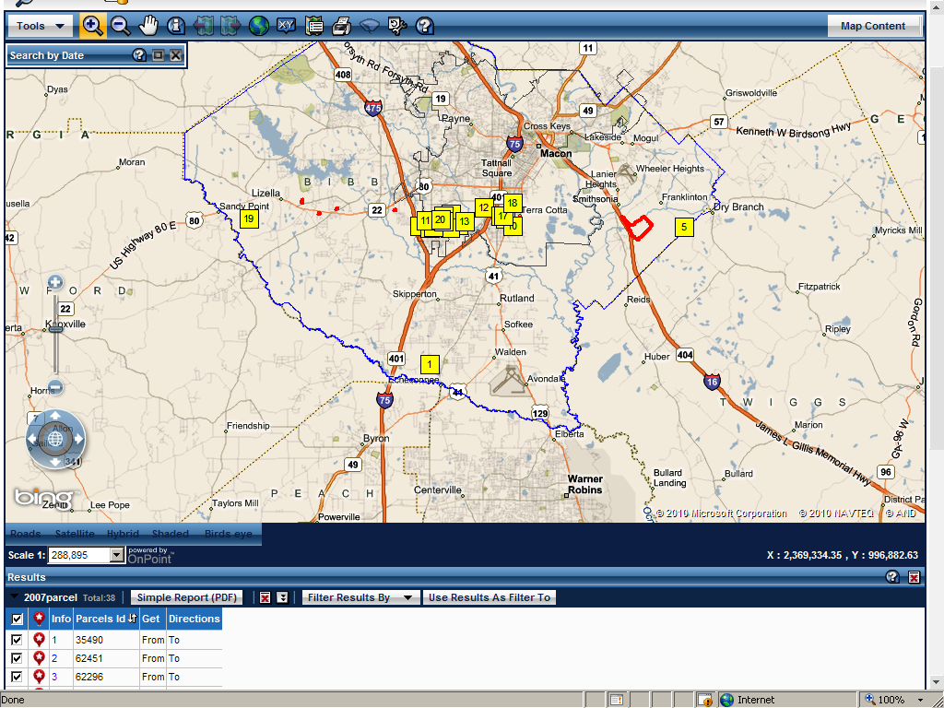
Task: Click the map zoom slider handle
Action: 55,328
